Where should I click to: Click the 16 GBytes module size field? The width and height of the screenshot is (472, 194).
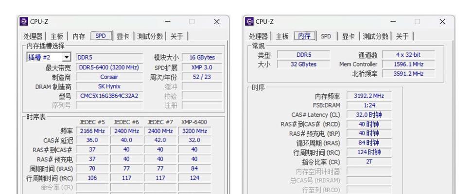pyautogui.click(x=202, y=57)
